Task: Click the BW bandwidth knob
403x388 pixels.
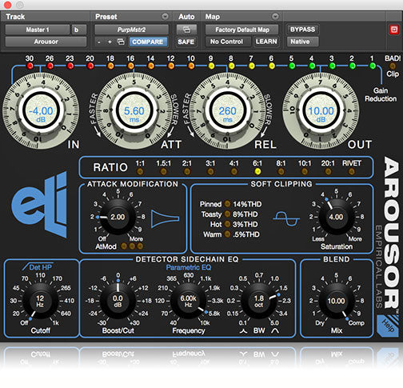Action: 259,301
